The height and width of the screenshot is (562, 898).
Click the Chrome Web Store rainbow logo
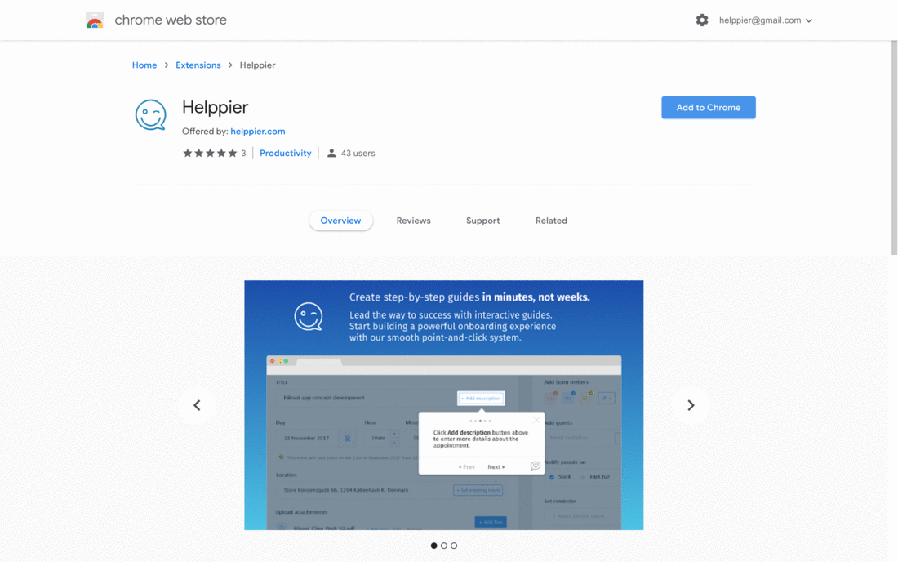point(95,20)
